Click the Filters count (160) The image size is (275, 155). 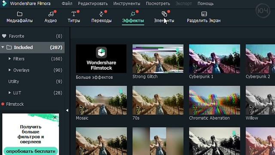(x=56, y=59)
